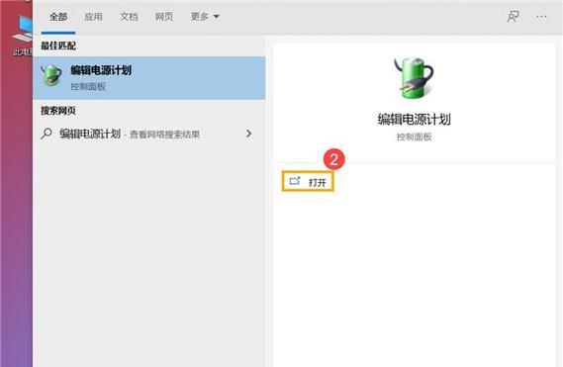The width and height of the screenshot is (563, 367).
Task: Click the large battery power plan icon
Action: (414, 77)
